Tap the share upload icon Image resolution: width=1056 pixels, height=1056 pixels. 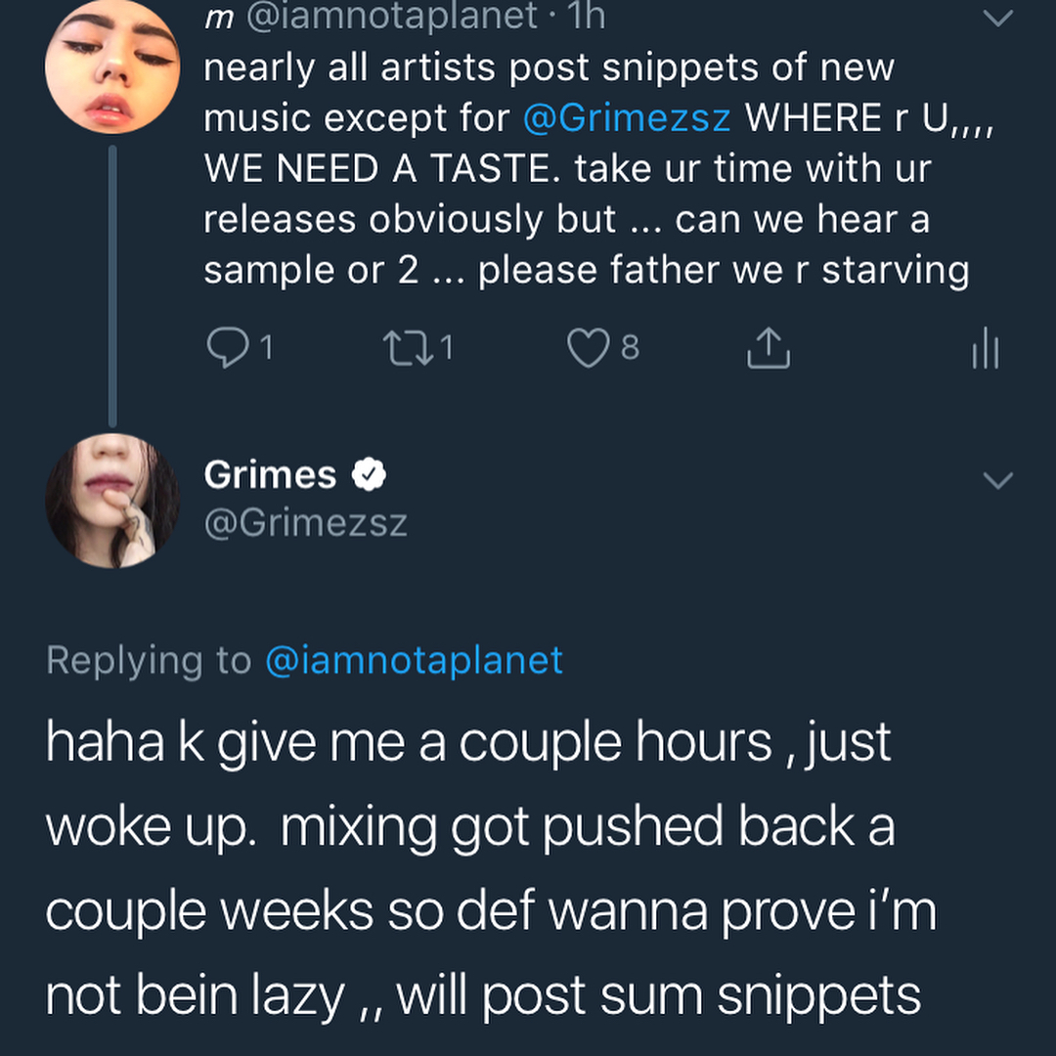tap(769, 348)
